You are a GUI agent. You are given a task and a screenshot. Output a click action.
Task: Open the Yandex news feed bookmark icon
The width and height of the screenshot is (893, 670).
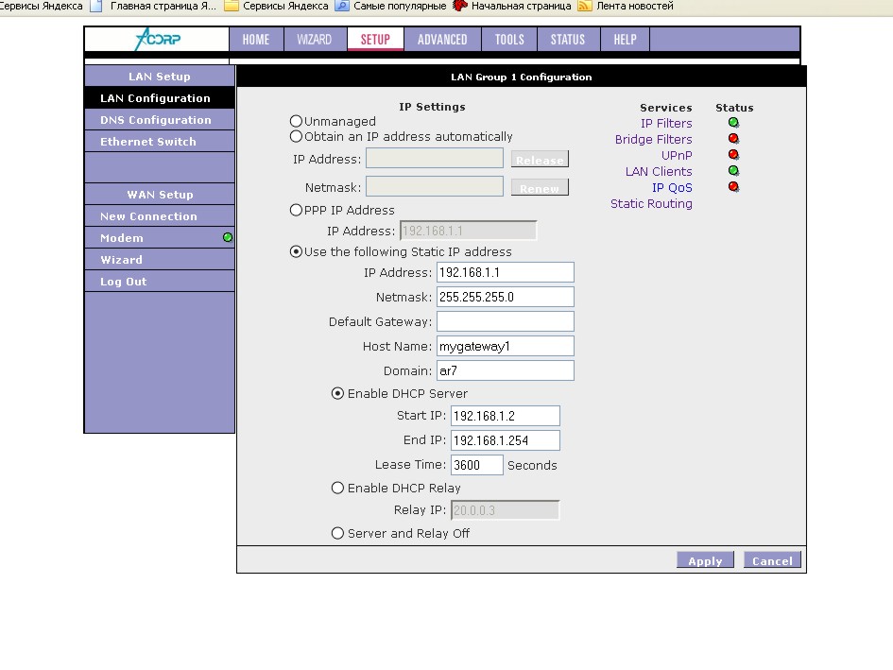(x=585, y=6)
